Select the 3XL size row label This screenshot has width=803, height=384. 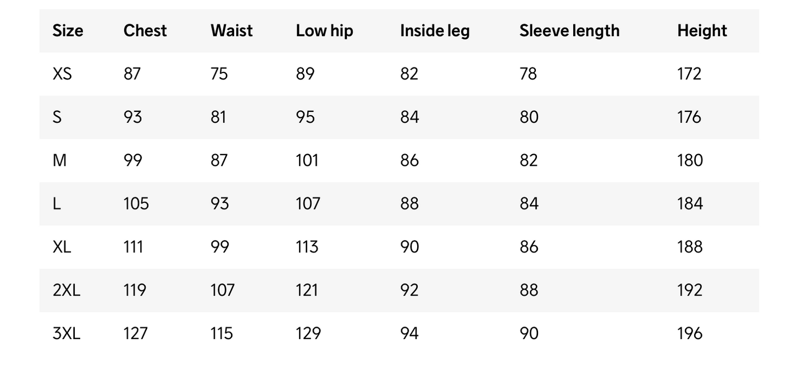click(67, 333)
